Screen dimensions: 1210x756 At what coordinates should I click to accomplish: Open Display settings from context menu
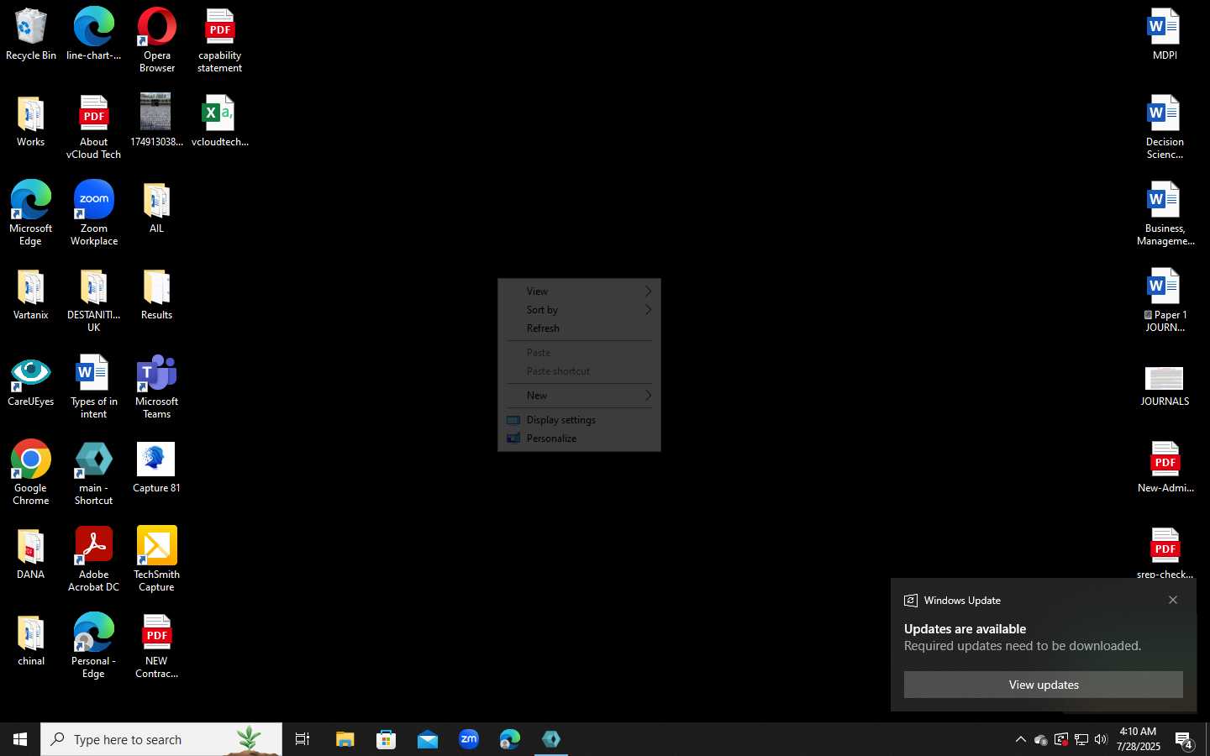pos(580,420)
